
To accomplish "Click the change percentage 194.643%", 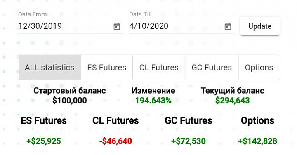I will (x=153, y=100).
